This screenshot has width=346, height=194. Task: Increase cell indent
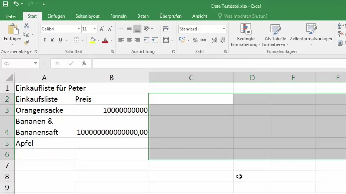tap(155, 40)
